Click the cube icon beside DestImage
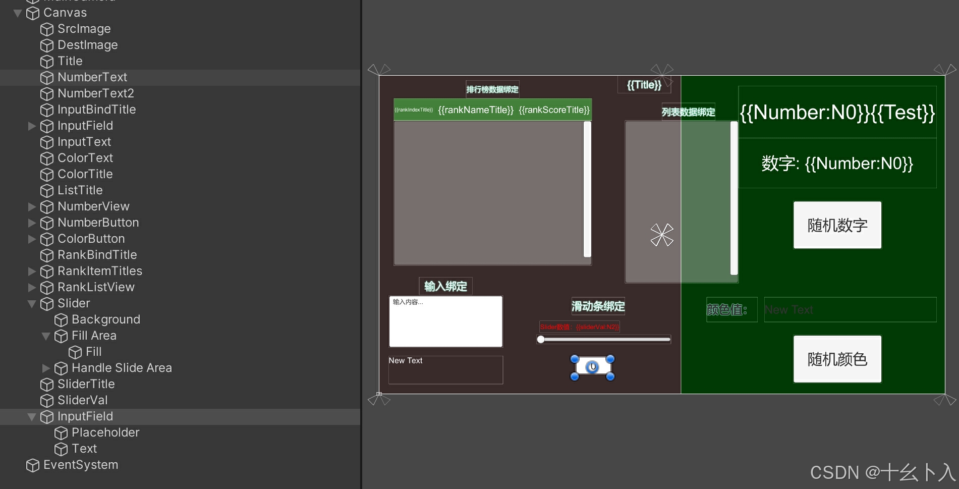 pyautogui.click(x=47, y=45)
